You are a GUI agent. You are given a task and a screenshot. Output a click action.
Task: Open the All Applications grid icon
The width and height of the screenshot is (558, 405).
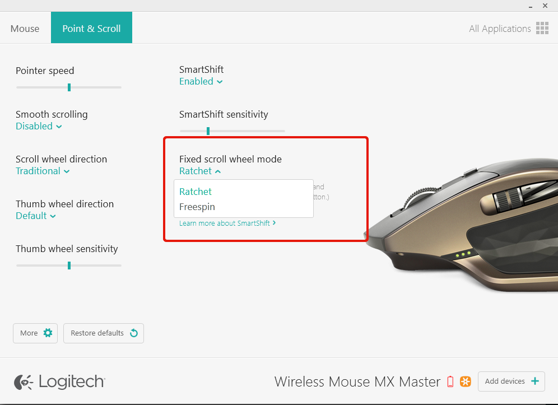(542, 28)
